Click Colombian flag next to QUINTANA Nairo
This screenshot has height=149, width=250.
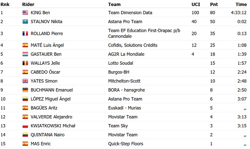point(25,135)
